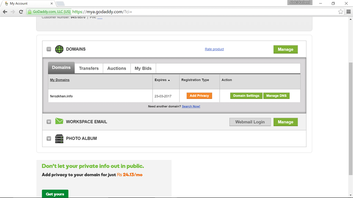Click the PIN link near customer number

[x=100, y=18]
